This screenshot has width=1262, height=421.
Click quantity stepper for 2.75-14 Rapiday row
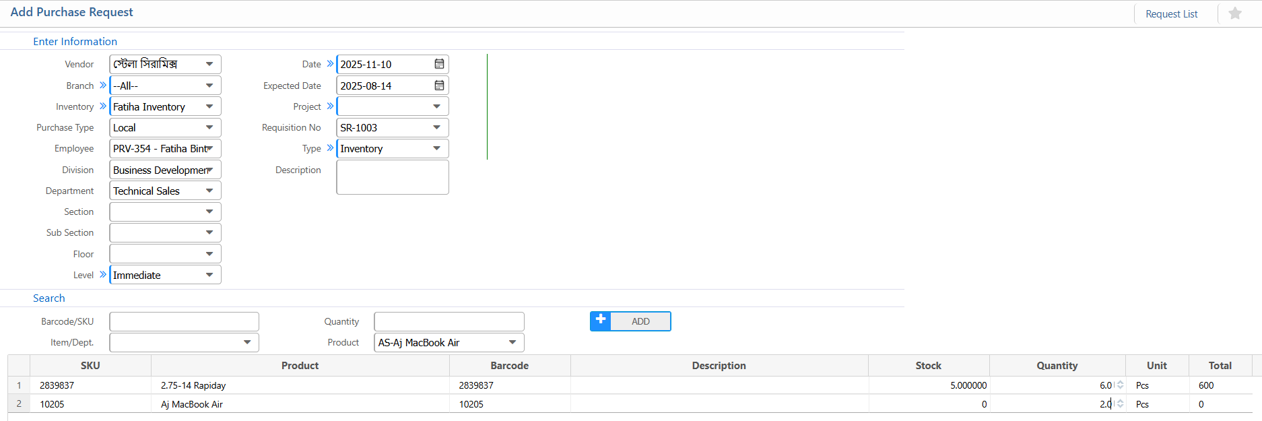point(1120,385)
